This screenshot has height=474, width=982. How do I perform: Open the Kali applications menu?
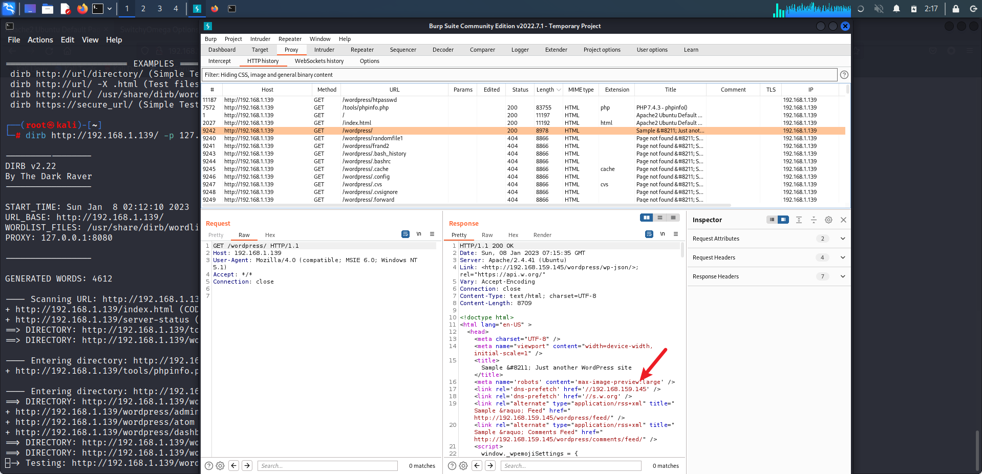(9, 8)
